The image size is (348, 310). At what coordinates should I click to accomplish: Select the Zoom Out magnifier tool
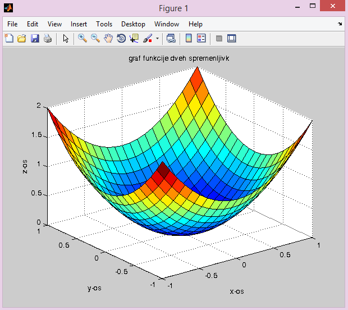[95, 39]
